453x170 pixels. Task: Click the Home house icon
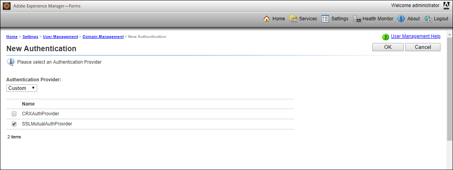tap(267, 19)
